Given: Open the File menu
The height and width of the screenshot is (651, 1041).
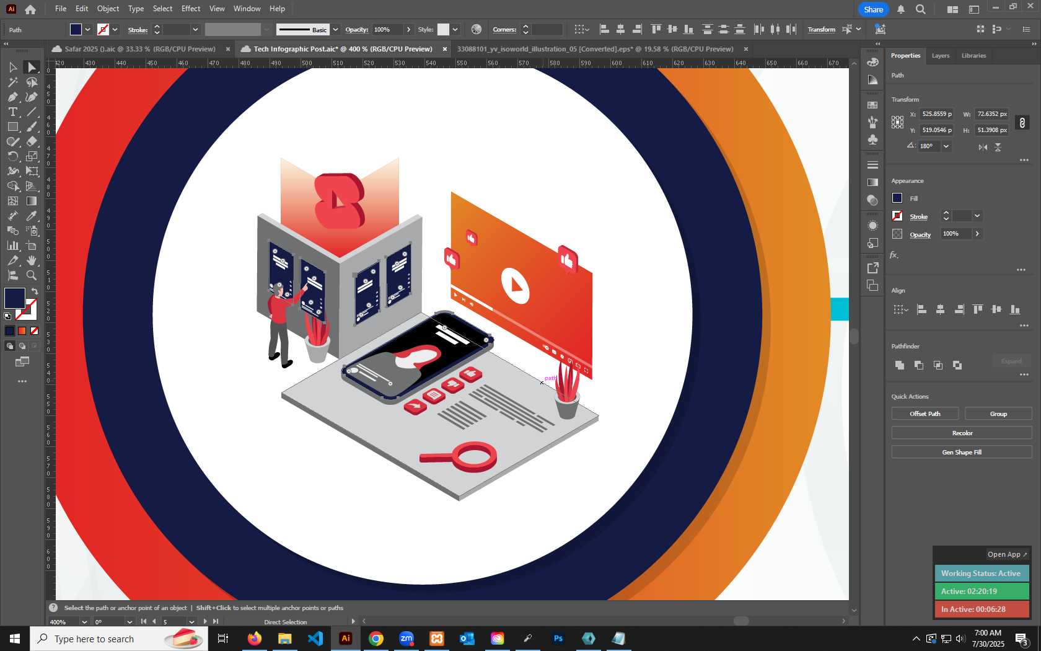Looking at the screenshot, I should coord(61,9).
